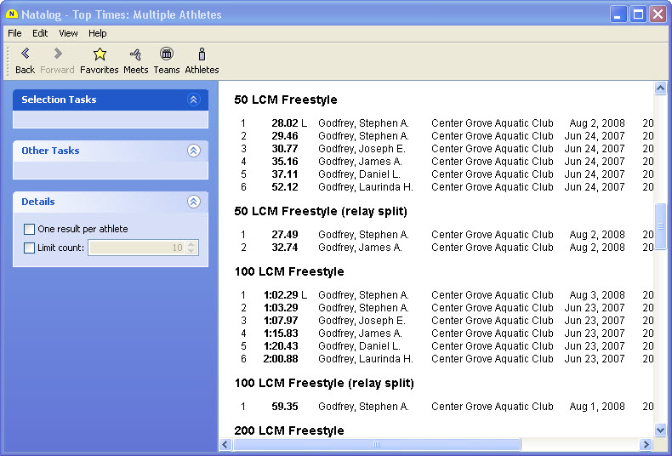
Task: Collapse the Selection Tasks panel
Action: 193,100
